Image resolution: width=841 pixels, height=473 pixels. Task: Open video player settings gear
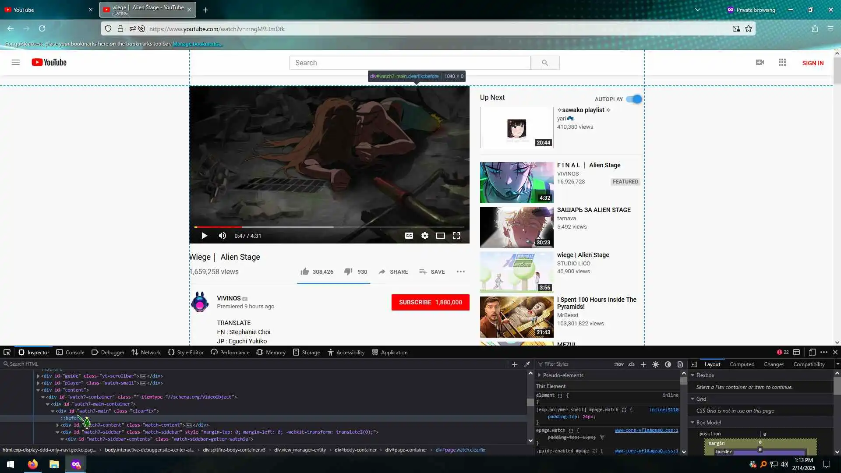[x=424, y=236]
